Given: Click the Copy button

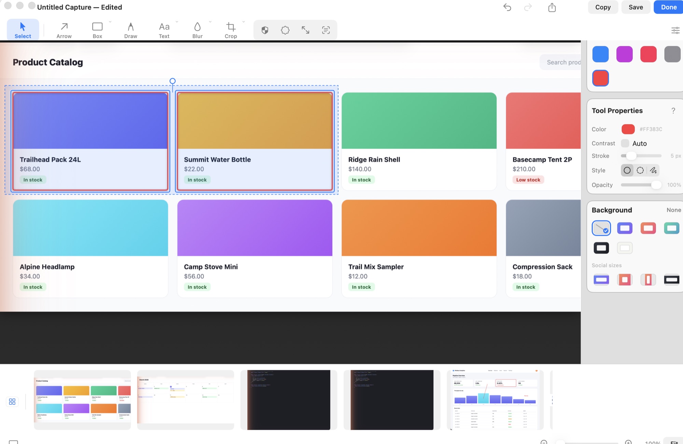Looking at the screenshot, I should (x=603, y=7).
